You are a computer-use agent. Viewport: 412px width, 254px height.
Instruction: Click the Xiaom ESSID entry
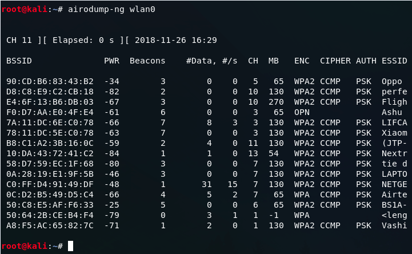point(394,133)
